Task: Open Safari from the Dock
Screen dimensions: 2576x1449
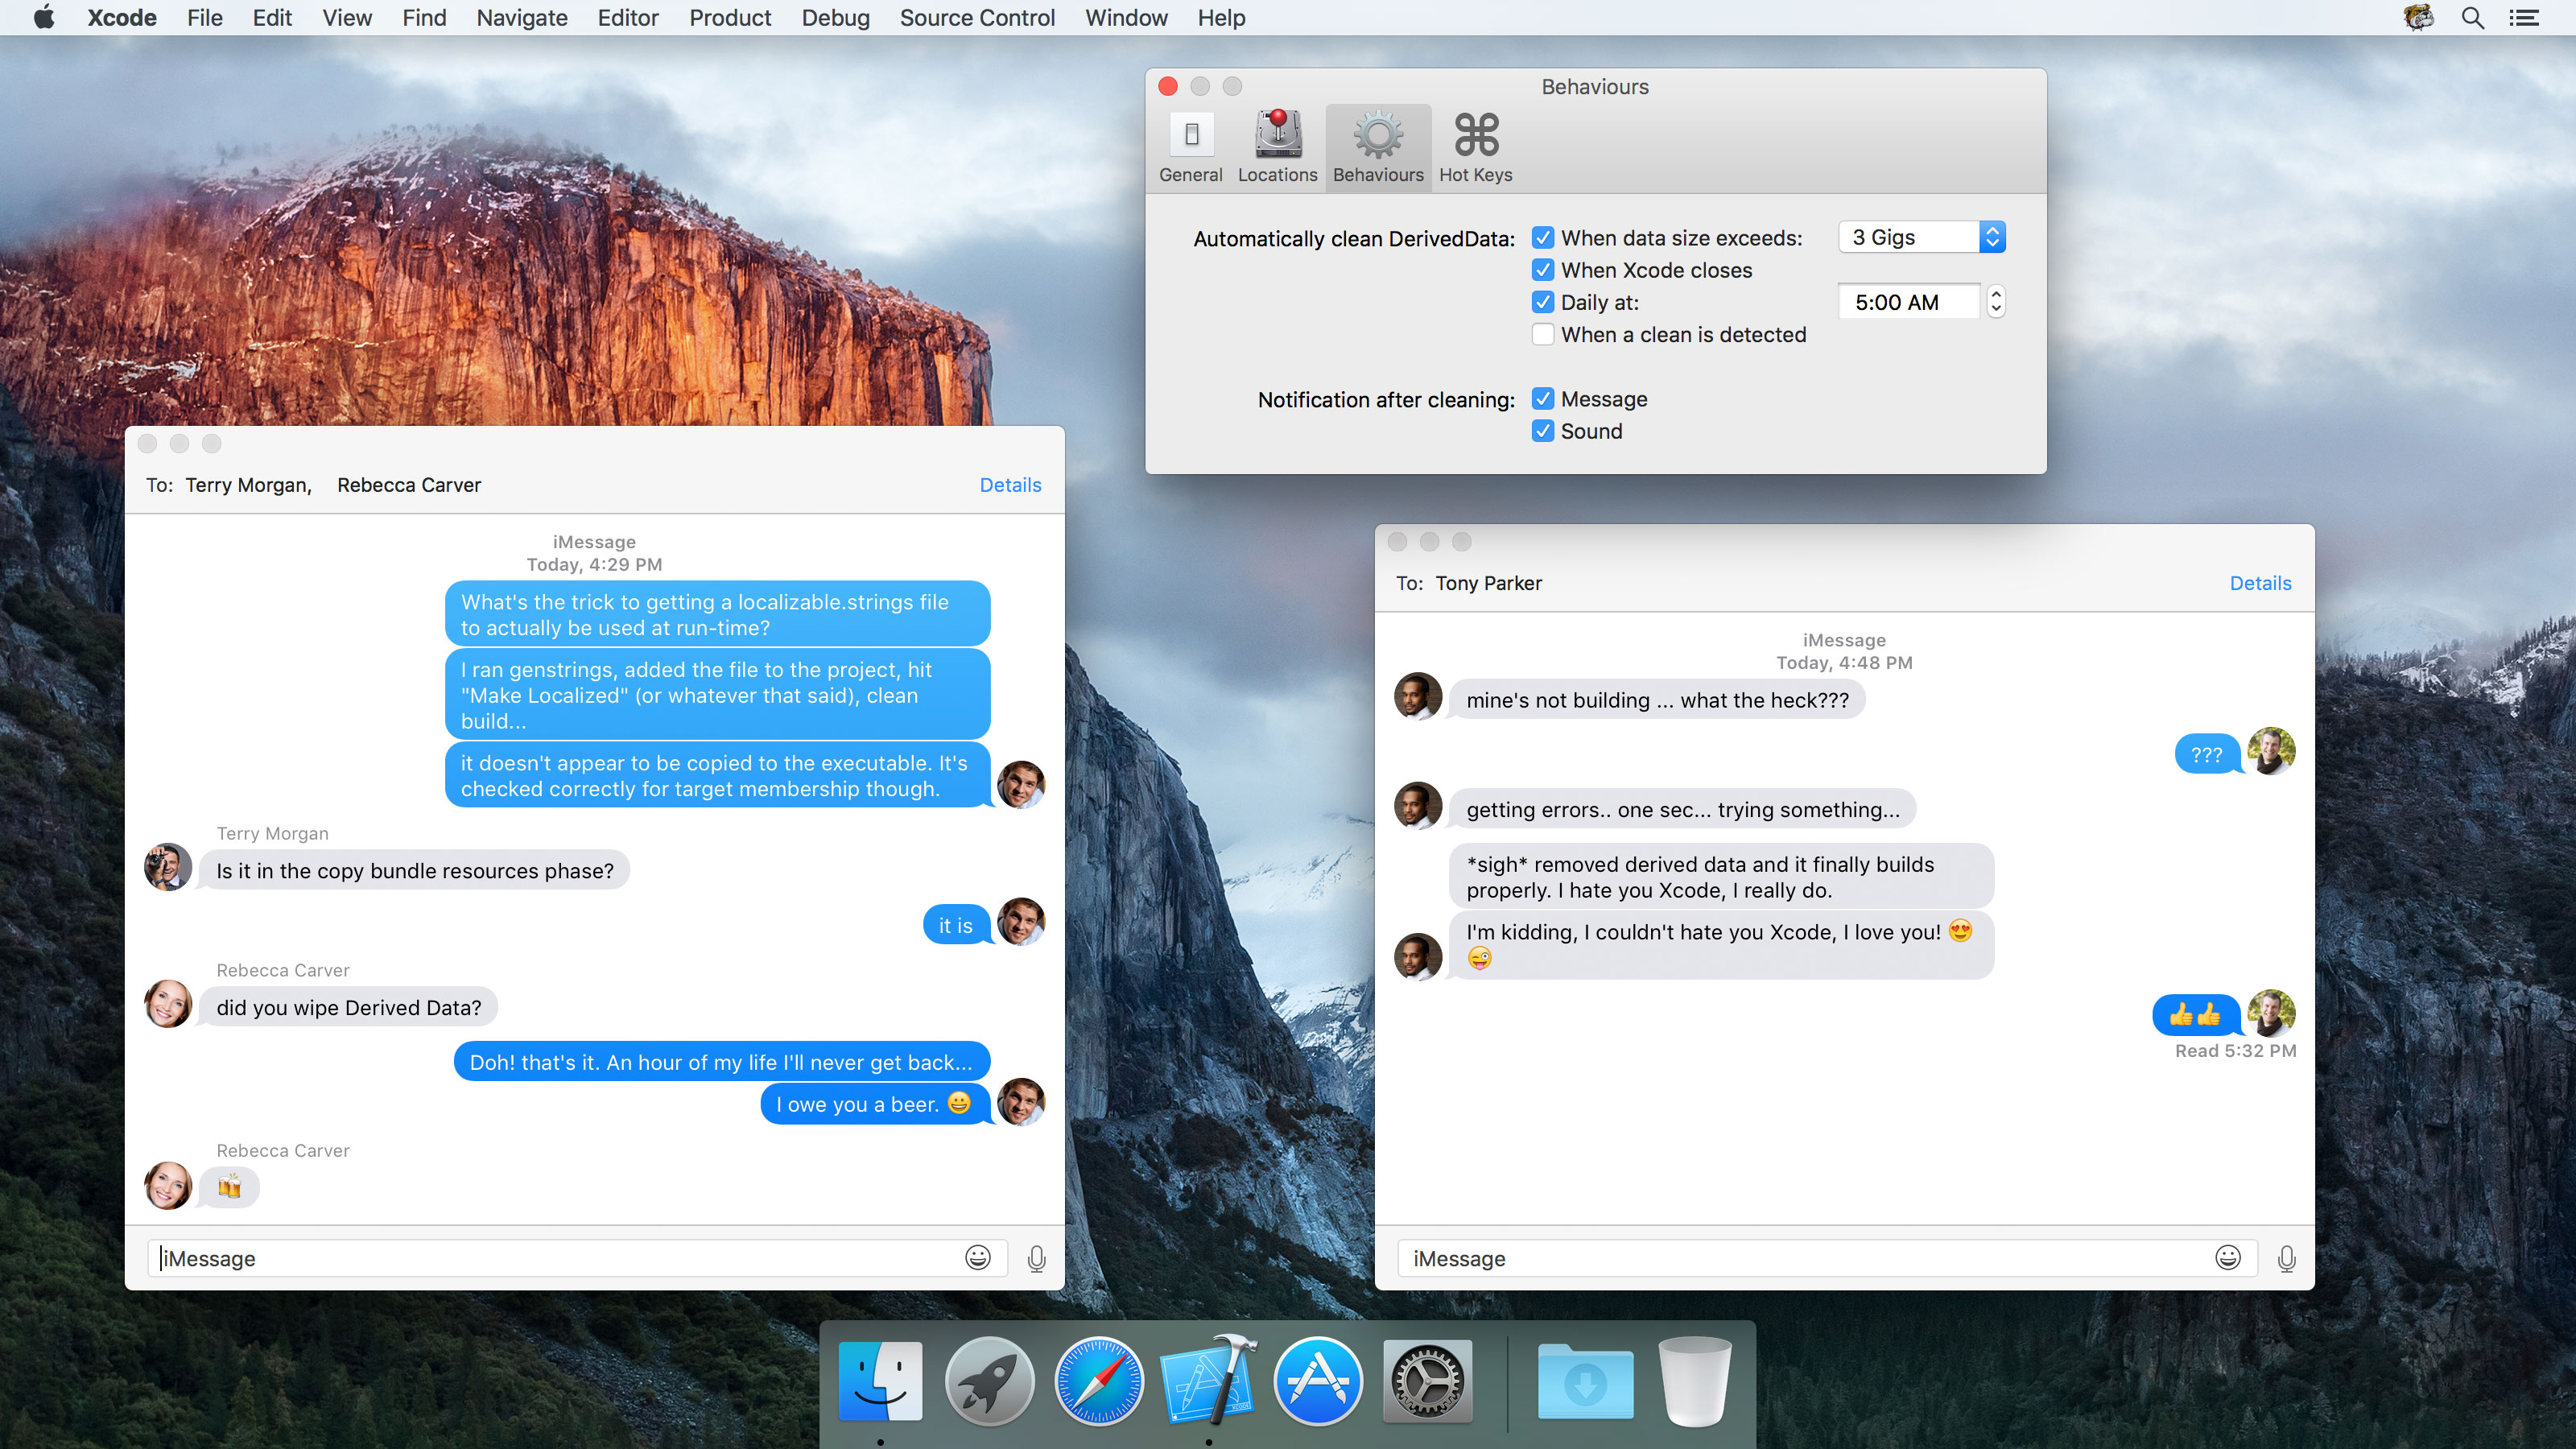Action: point(1099,1381)
